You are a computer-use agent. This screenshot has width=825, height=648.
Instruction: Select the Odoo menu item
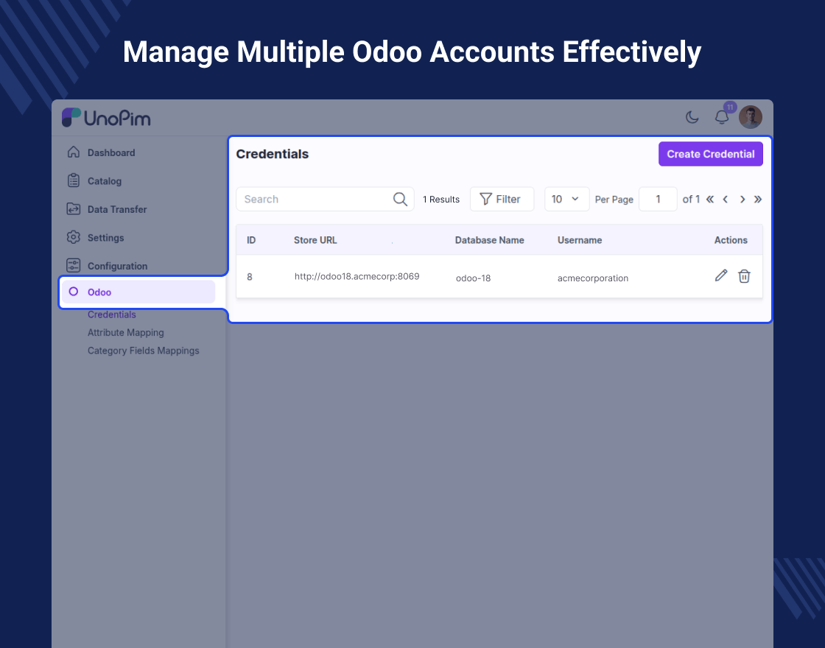pos(138,292)
